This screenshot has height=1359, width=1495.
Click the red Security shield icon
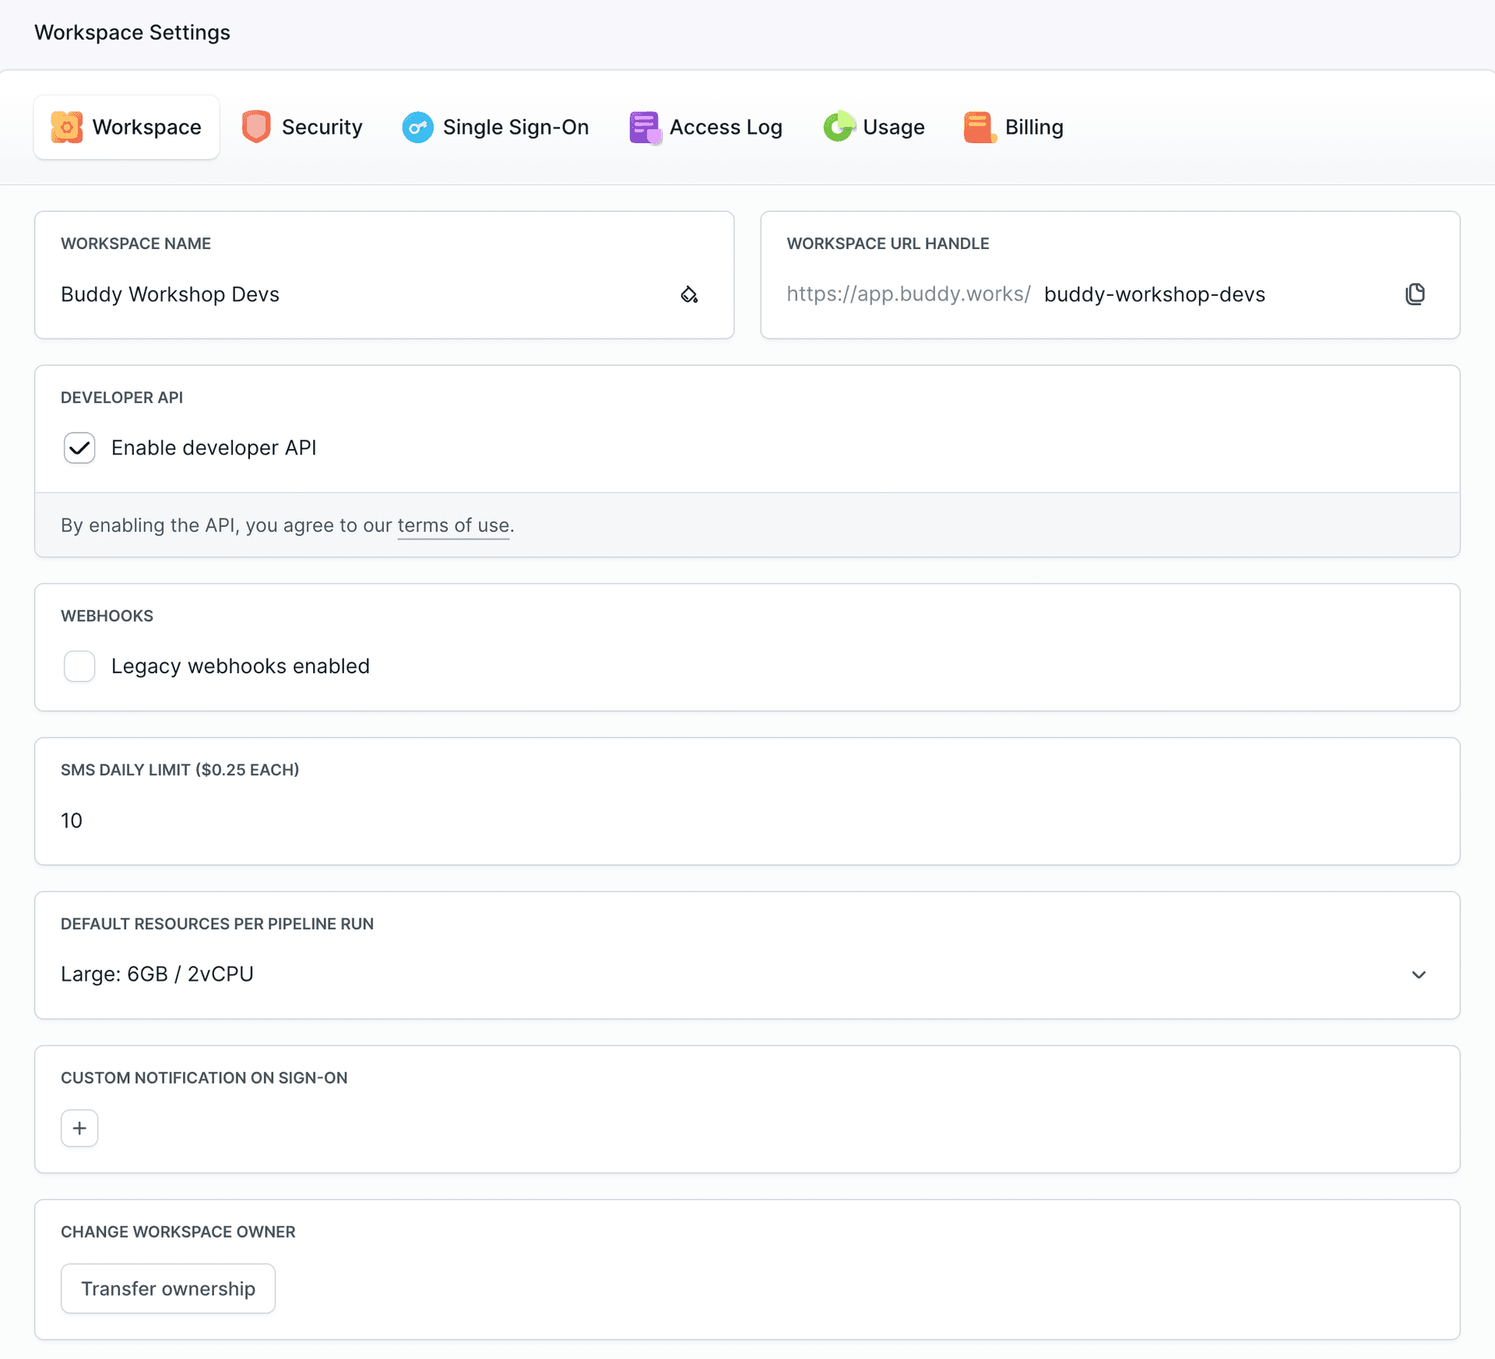(x=256, y=127)
